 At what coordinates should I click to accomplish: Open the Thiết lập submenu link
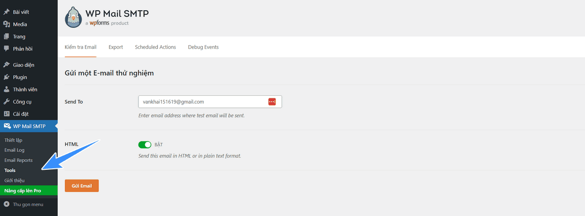point(13,140)
